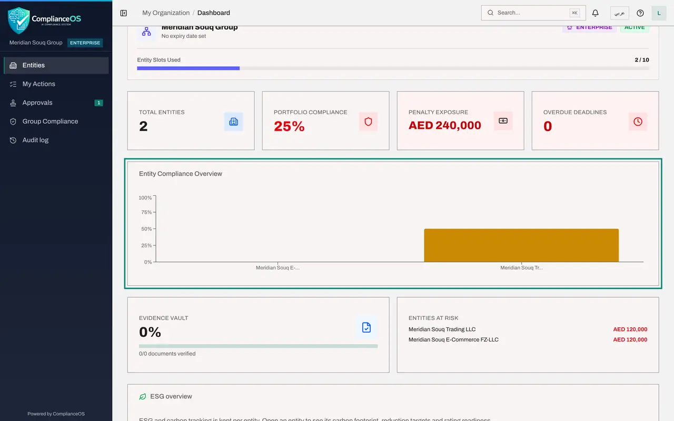Click the Overdue Deadlines value 0
Screen dimensions: 674x421
[548, 126]
